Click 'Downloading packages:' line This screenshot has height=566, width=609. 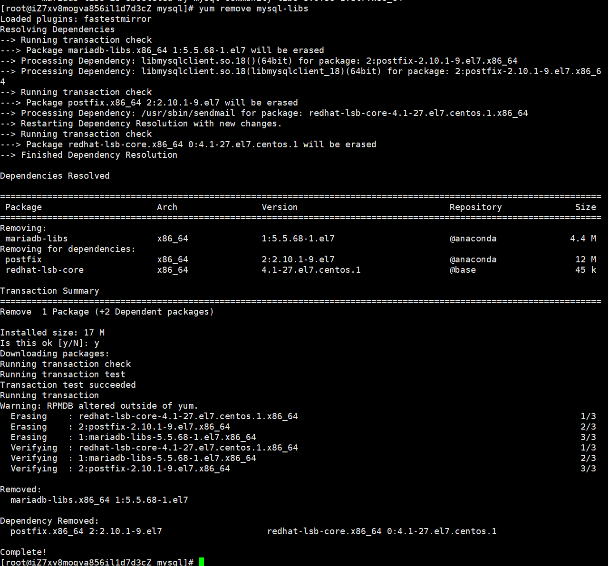click(x=55, y=354)
